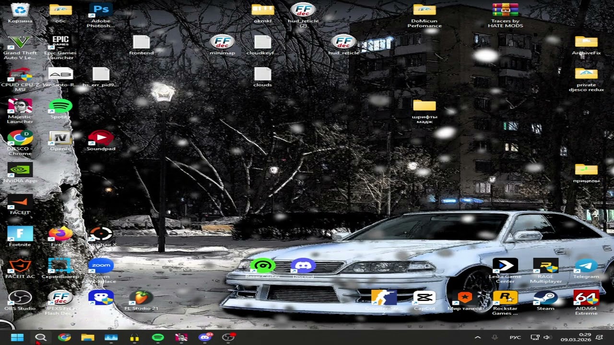Open Grand Theft Auto V shortcut
The height and width of the screenshot is (345, 614).
pos(20,47)
